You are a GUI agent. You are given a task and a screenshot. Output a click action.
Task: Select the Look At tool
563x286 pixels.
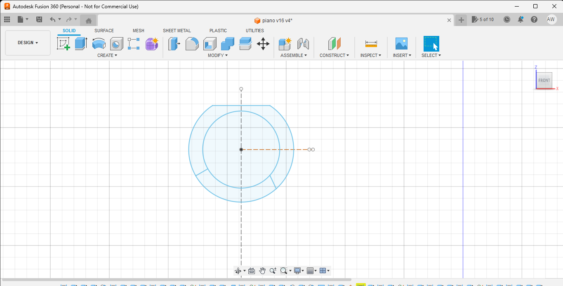252,271
